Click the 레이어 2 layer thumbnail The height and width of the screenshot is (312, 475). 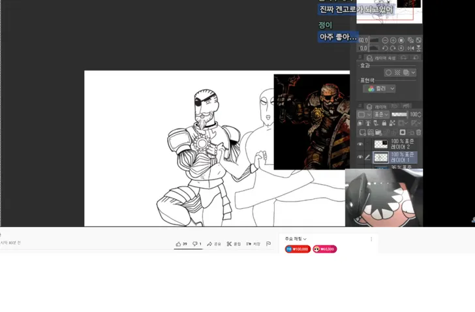pos(381,144)
